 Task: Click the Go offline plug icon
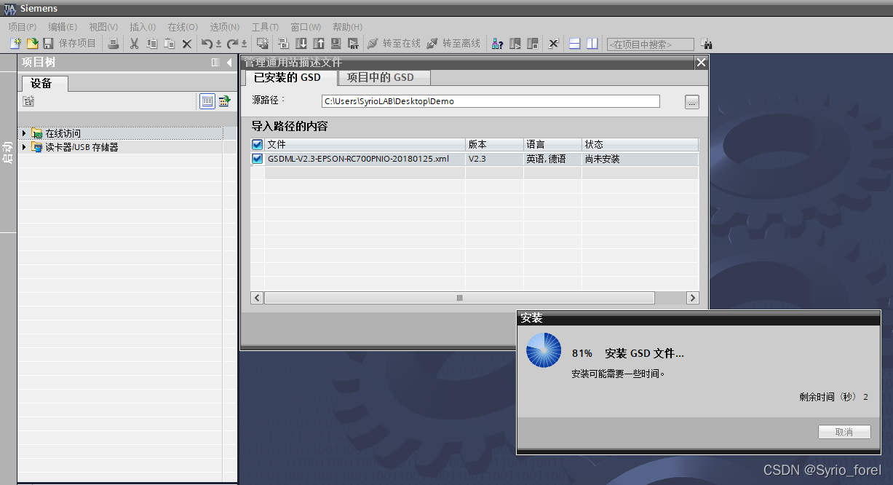pos(432,44)
